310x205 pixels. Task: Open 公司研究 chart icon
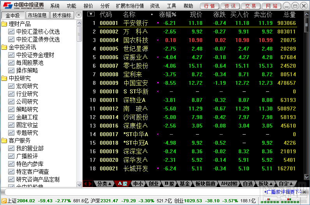(x=11, y=102)
